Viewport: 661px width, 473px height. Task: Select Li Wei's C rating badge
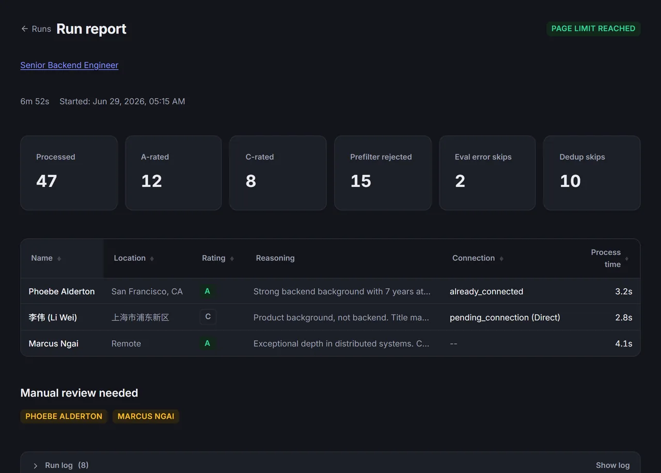(208, 317)
